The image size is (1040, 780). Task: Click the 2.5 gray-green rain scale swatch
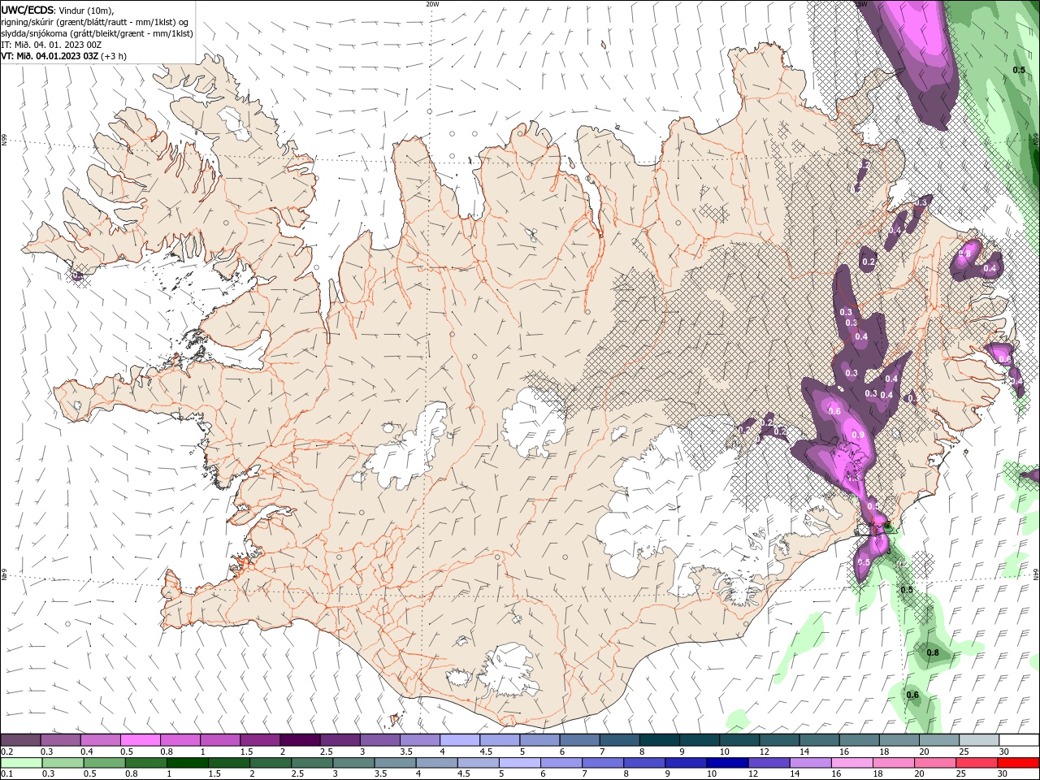pos(313,763)
